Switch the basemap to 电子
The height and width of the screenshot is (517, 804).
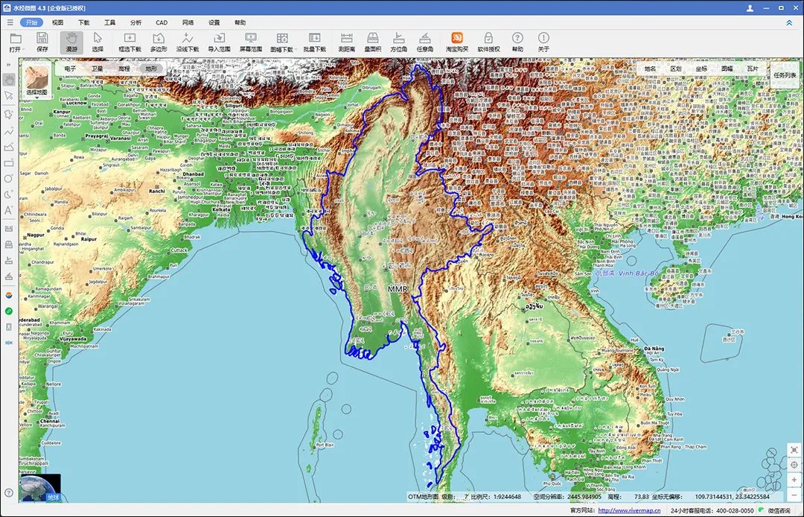coord(70,69)
